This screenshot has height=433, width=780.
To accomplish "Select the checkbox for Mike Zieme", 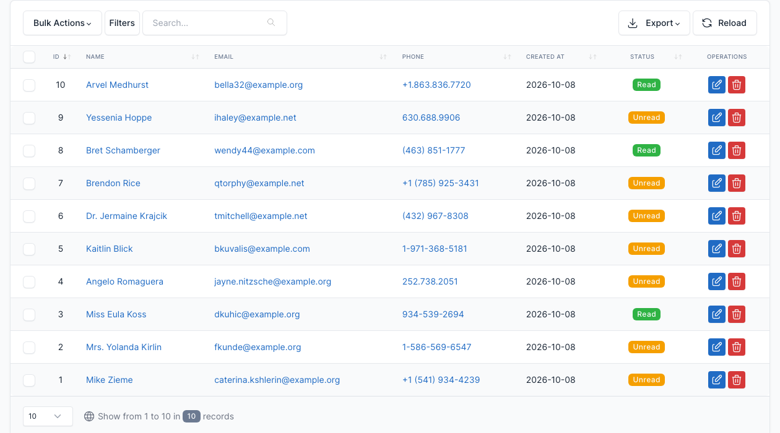I will tap(29, 380).
